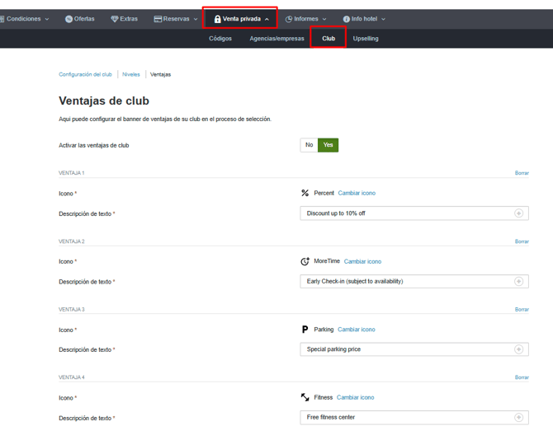Click Borrar link for Ventaja 2
Screen dimensions: 553x440
click(522, 241)
